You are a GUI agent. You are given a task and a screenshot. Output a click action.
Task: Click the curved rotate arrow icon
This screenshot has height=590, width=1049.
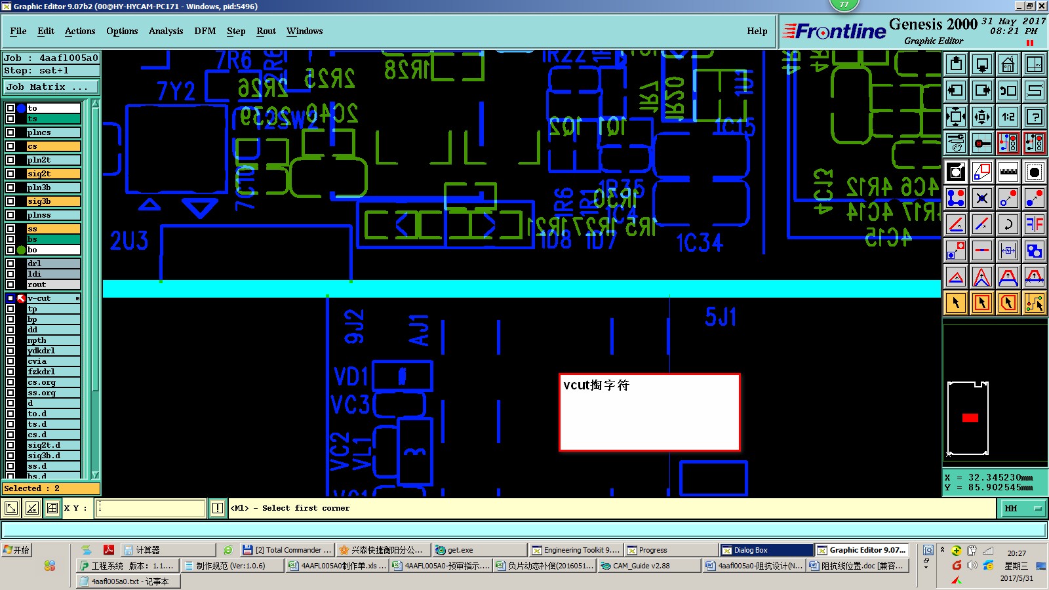tap(1008, 224)
